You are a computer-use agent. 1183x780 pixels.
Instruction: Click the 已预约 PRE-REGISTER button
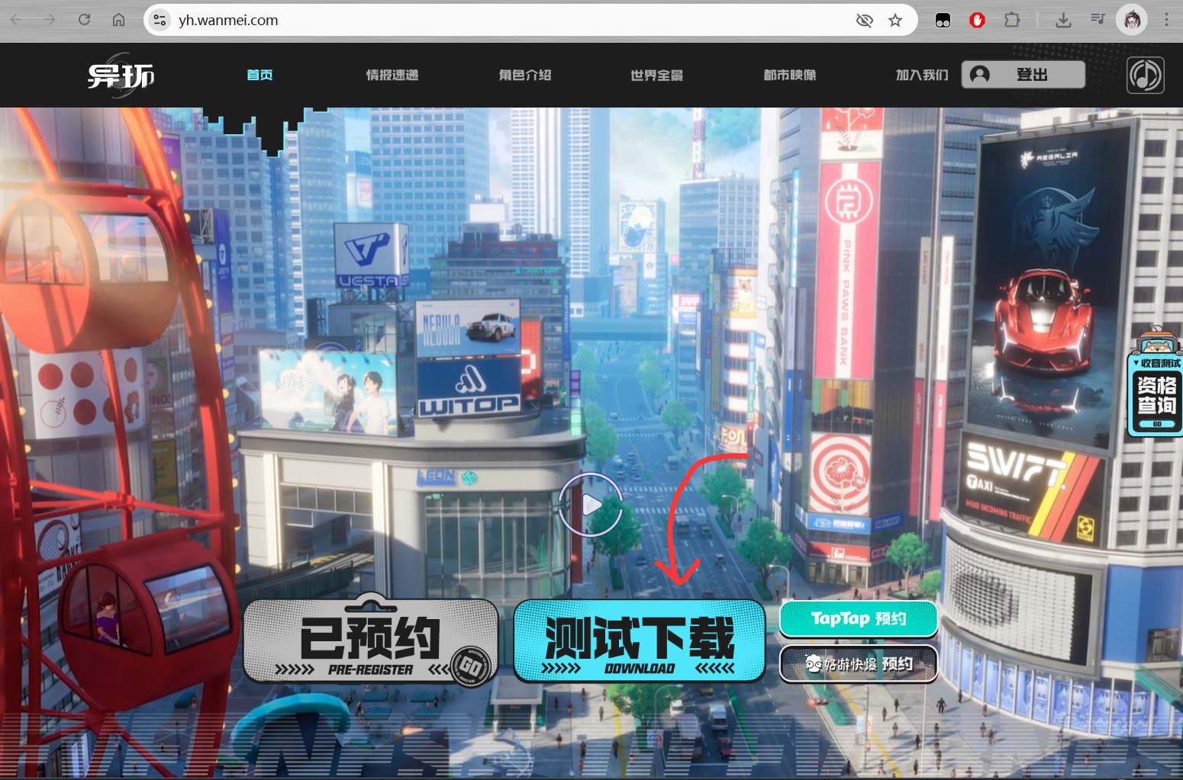tap(371, 641)
